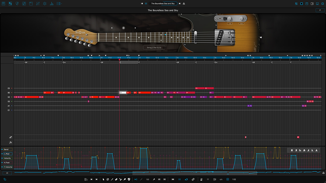326x183 pixels.
Task: Select the 4.Foot automation tab
Action: pyautogui.click(x=8, y=162)
